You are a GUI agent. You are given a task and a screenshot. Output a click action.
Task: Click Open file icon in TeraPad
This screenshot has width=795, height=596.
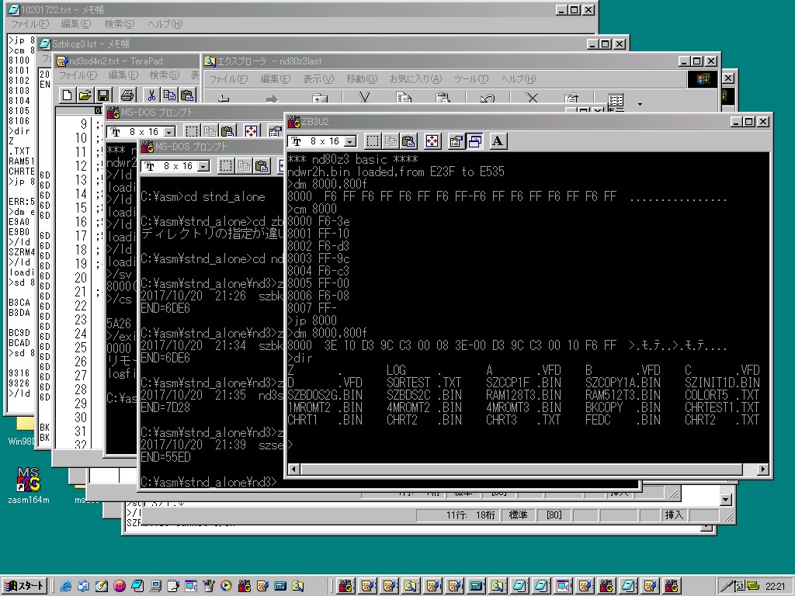(x=85, y=95)
